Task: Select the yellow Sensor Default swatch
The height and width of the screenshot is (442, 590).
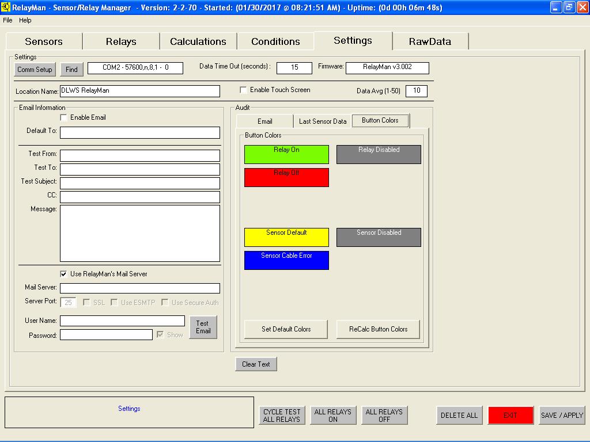Action: 286,238
